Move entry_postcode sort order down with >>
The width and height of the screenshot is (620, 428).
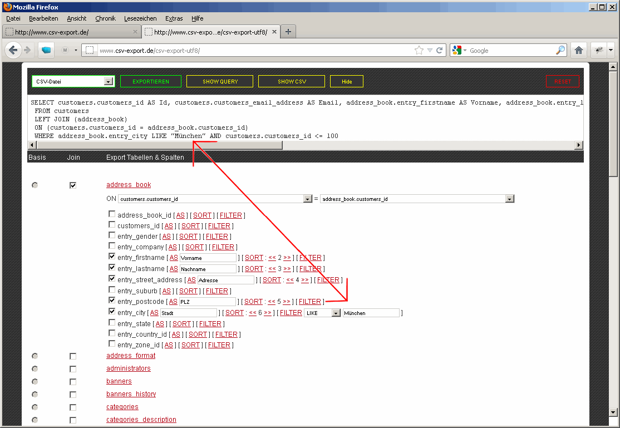tap(287, 302)
